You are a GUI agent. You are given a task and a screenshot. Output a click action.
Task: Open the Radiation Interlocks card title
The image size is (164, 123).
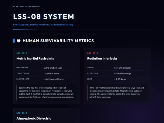coord(102,59)
